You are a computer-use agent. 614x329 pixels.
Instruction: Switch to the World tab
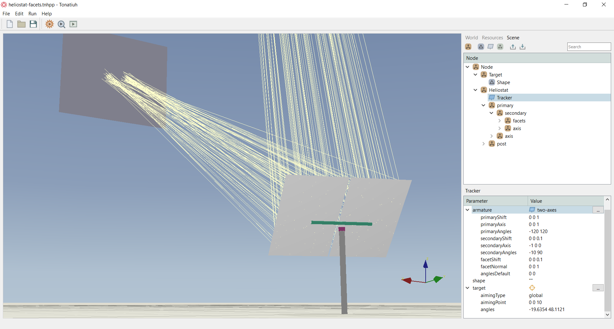(x=471, y=38)
